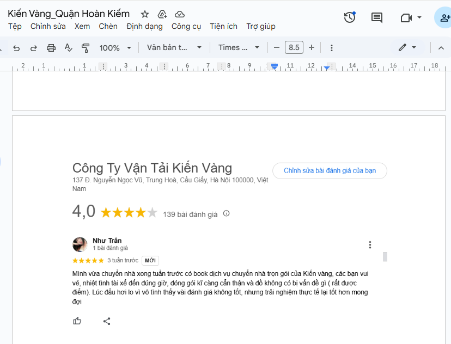Screen dimensions: 451x344
Task: Click 1 bài đánh giá under Như Trần
Action: (110, 248)
